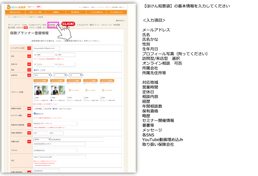
Task: Open 保険プランナーマイページ header link
Action: (x=98, y=7)
